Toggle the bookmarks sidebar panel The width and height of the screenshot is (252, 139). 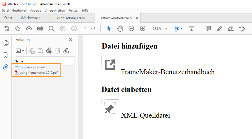point(6,55)
